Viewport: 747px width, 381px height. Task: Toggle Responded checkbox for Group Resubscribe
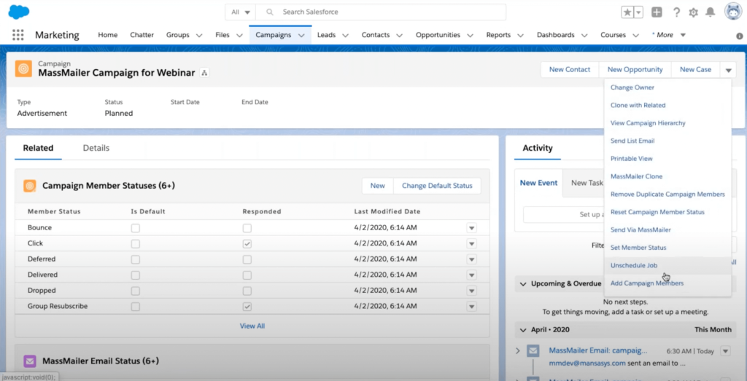pyautogui.click(x=247, y=307)
